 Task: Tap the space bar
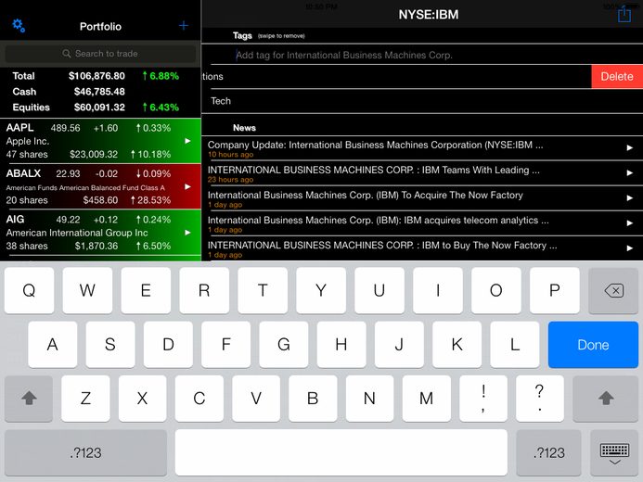click(341, 453)
